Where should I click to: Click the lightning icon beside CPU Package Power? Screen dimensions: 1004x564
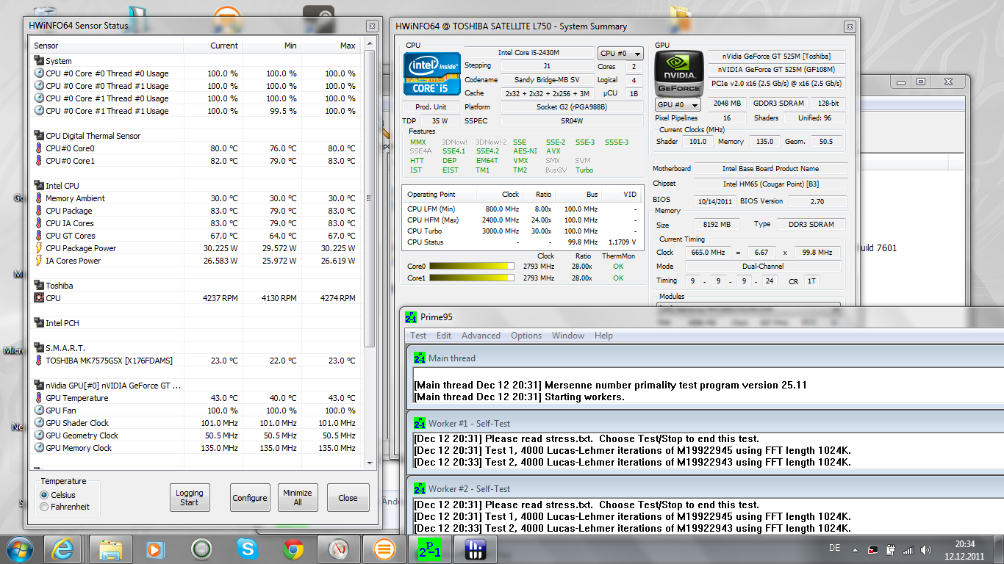(39, 248)
